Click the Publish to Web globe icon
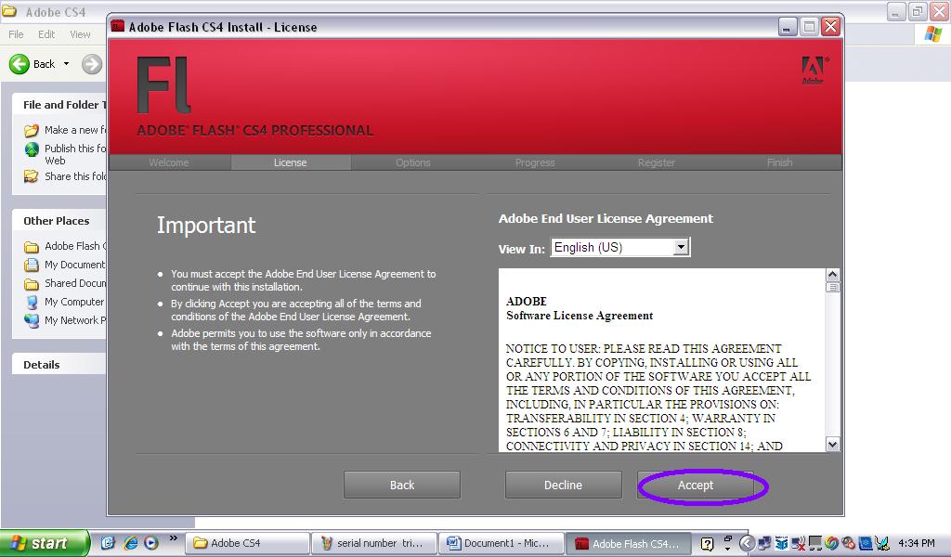The height and width of the screenshot is (557, 951). click(32, 149)
